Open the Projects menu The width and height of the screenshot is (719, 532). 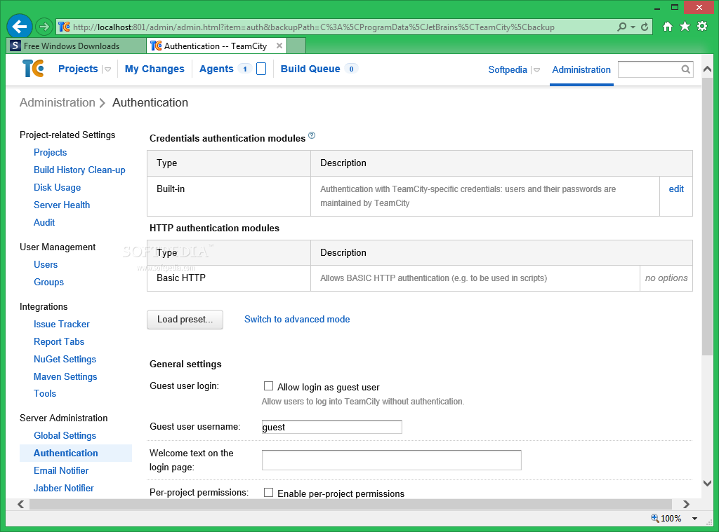pyautogui.click(x=78, y=69)
